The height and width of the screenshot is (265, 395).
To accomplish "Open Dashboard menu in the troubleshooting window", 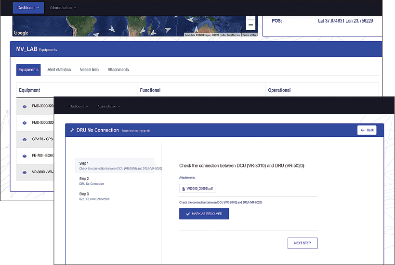I will pos(79,106).
